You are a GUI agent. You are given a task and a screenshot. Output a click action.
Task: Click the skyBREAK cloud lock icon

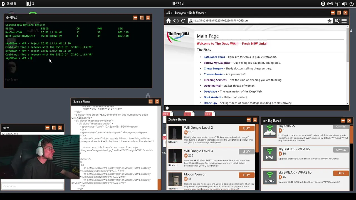[x=270, y=131]
